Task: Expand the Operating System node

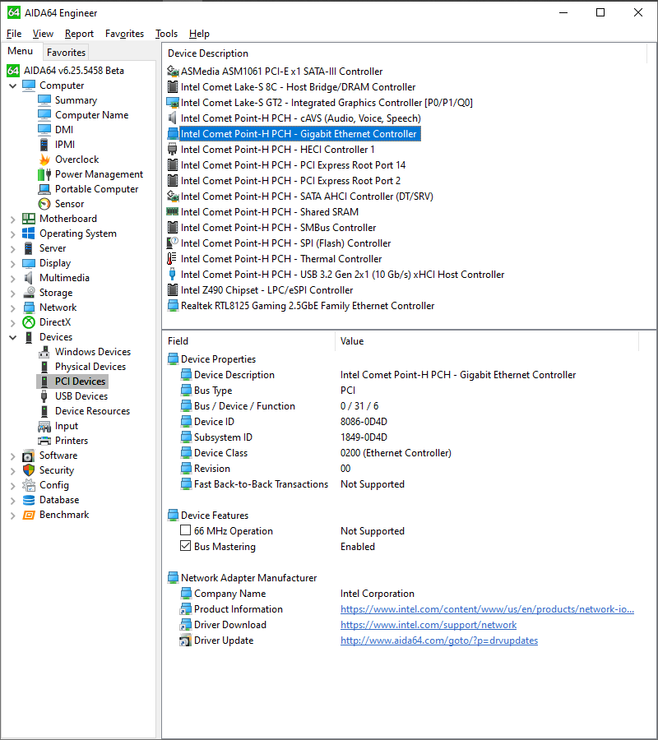Action: click(x=12, y=234)
